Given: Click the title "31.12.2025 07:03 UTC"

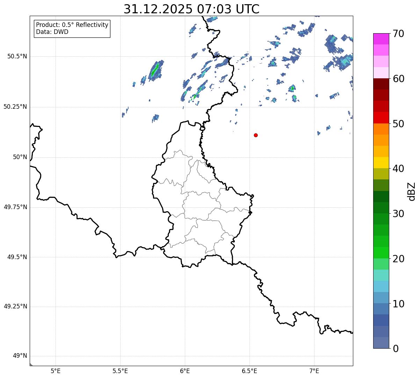Looking at the screenshot, I should (191, 9).
